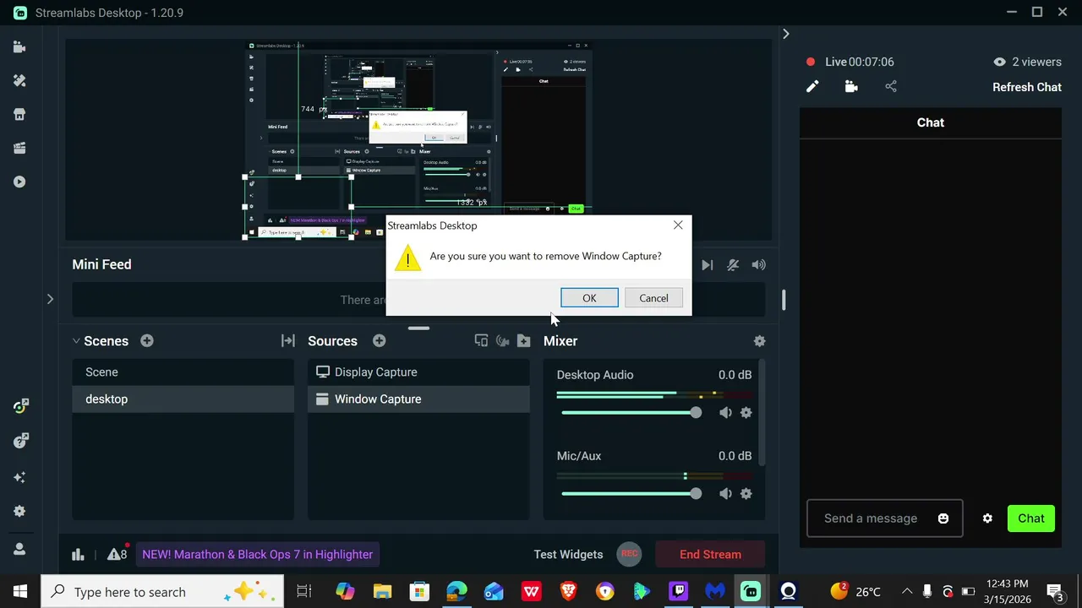Open Mixer advanced settings gear
This screenshot has width=1082, height=608.
[759, 341]
